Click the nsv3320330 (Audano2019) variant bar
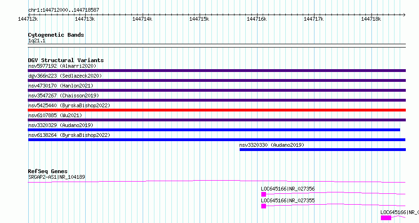The image size is (419, 223). [323, 150]
